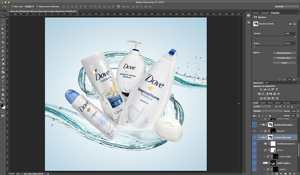Open the info panel icon in collapsed dock
The height and width of the screenshot is (175, 300).
click(248, 15)
